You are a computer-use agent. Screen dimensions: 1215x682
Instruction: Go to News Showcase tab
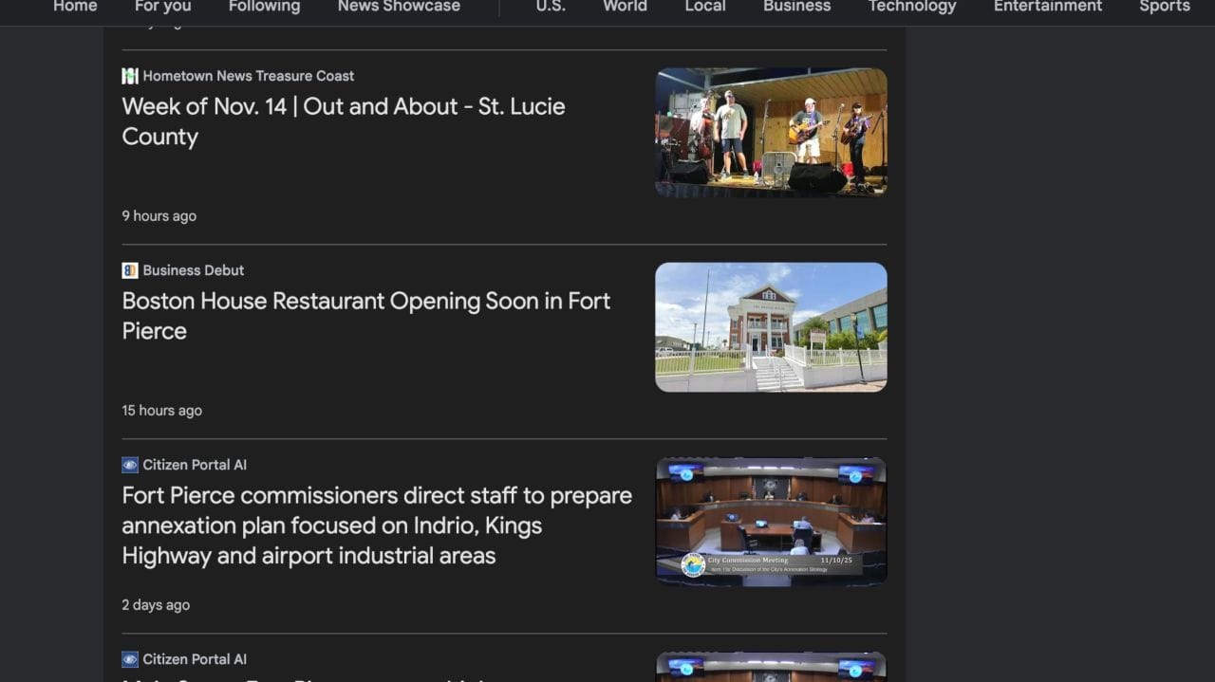pos(399,6)
